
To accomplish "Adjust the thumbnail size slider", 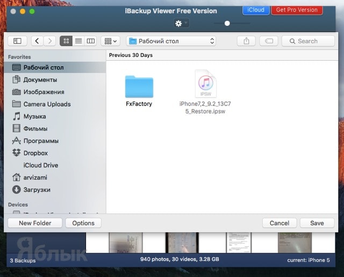I will (x=227, y=23).
